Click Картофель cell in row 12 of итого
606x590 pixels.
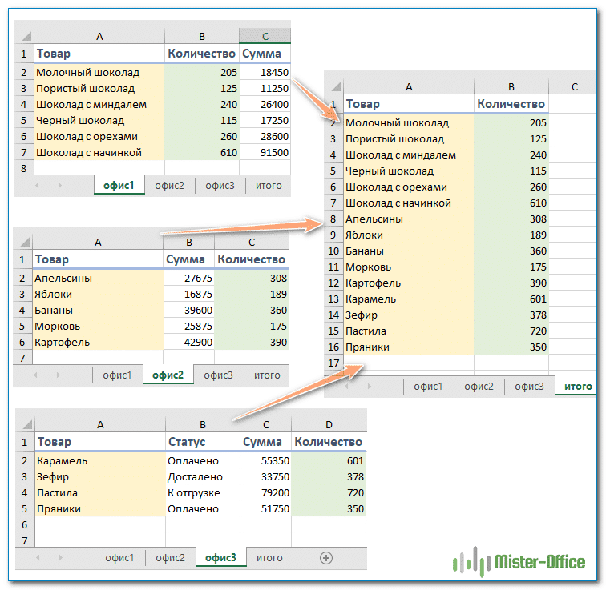(x=409, y=283)
